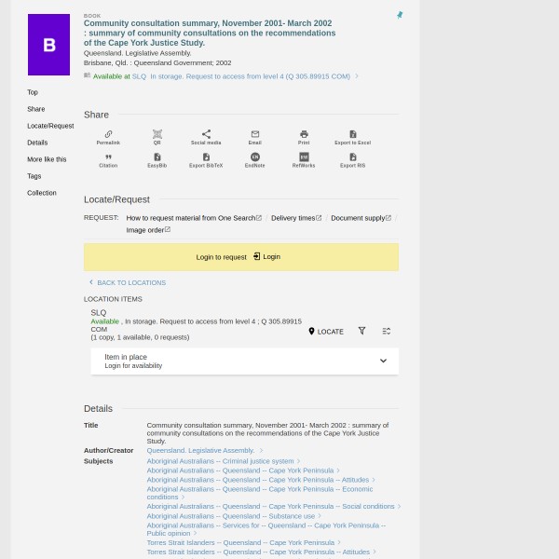Screen dimensions: 559x559
Task: Open the Citation tool
Action: [108, 160]
